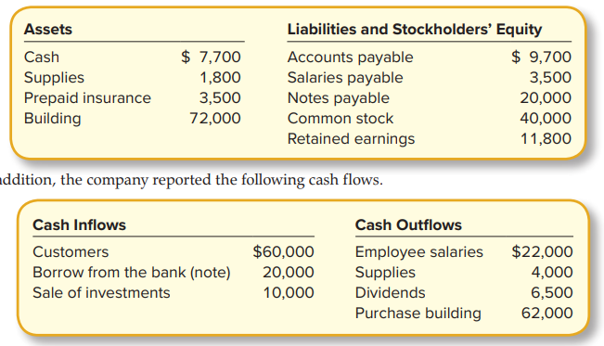Click Liabilities and Stockholders' Equity heading
Image resolution: width=604 pixels, height=346 pixels.
coord(415,30)
